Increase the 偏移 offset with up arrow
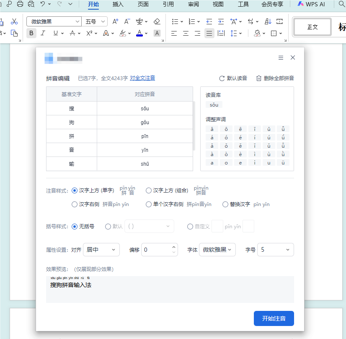Viewport: 346px width, 339px height. [174, 247]
